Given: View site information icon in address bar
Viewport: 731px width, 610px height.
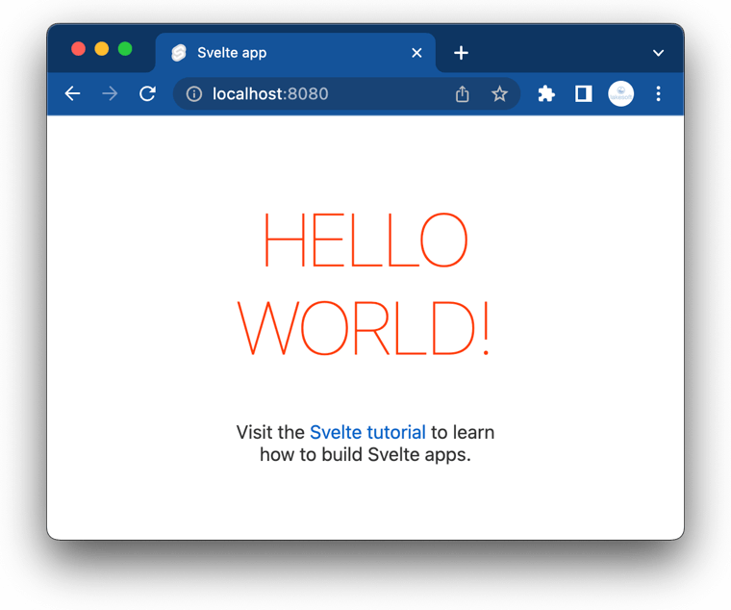Looking at the screenshot, I should (194, 93).
